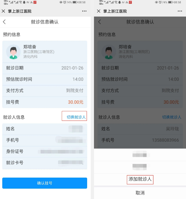Tap dimmed doctor avatar on right screen

coord(109,52)
